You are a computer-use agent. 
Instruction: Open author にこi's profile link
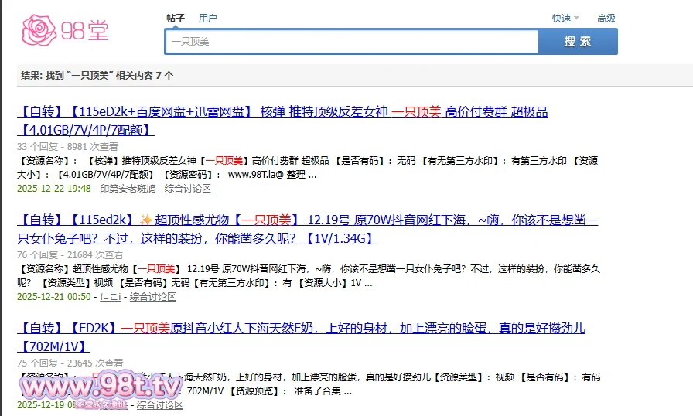[x=111, y=297]
